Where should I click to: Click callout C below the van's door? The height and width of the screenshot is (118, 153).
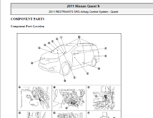pyautogui.click(x=88, y=73)
